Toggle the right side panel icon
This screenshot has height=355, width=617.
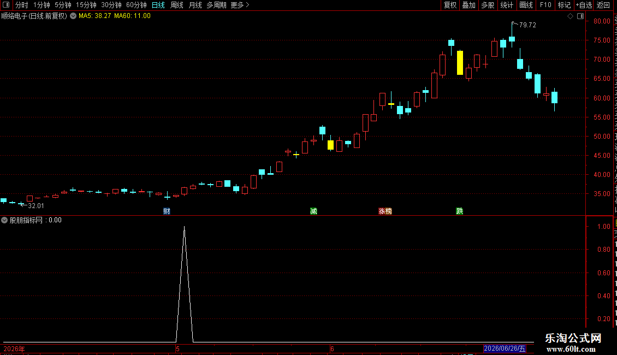coord(580,16)
